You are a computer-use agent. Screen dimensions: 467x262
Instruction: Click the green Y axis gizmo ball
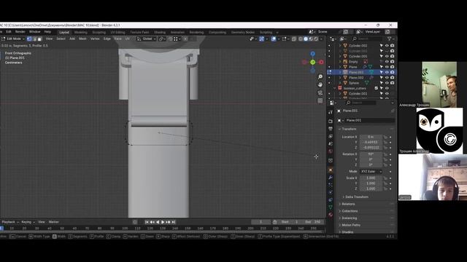tap(313, 62)
